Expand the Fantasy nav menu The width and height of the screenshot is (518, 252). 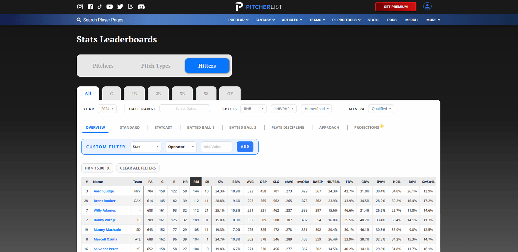(265, 20)
